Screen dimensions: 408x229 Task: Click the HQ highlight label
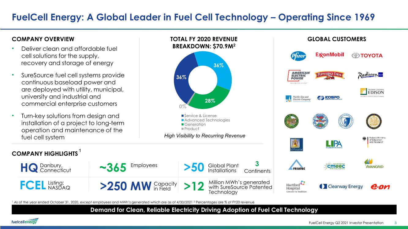pyautogui.click(x=29, y=168)
